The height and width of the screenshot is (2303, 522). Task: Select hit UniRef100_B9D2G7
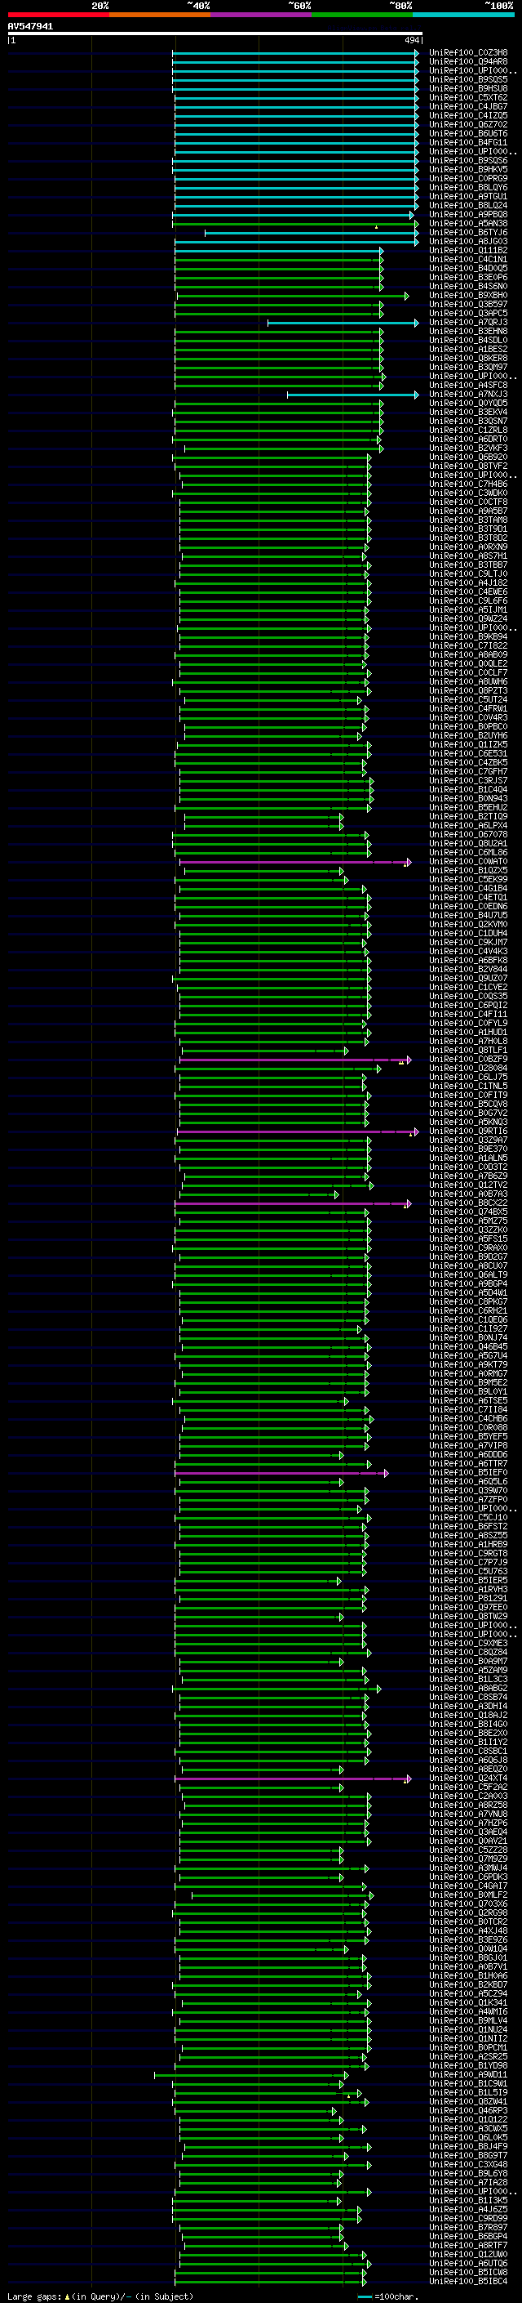(x=468, y=1256)
